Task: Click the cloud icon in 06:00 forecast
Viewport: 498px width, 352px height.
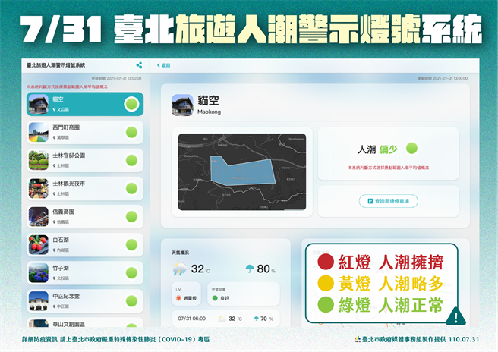Action: [x=222, y=319]
